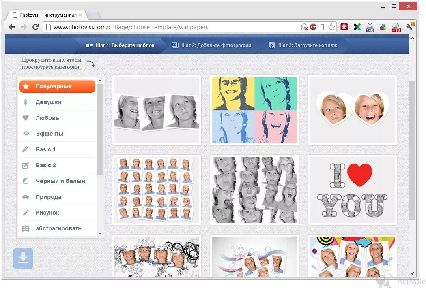
Task: Open the Девушки category
Action: [57, 102]
